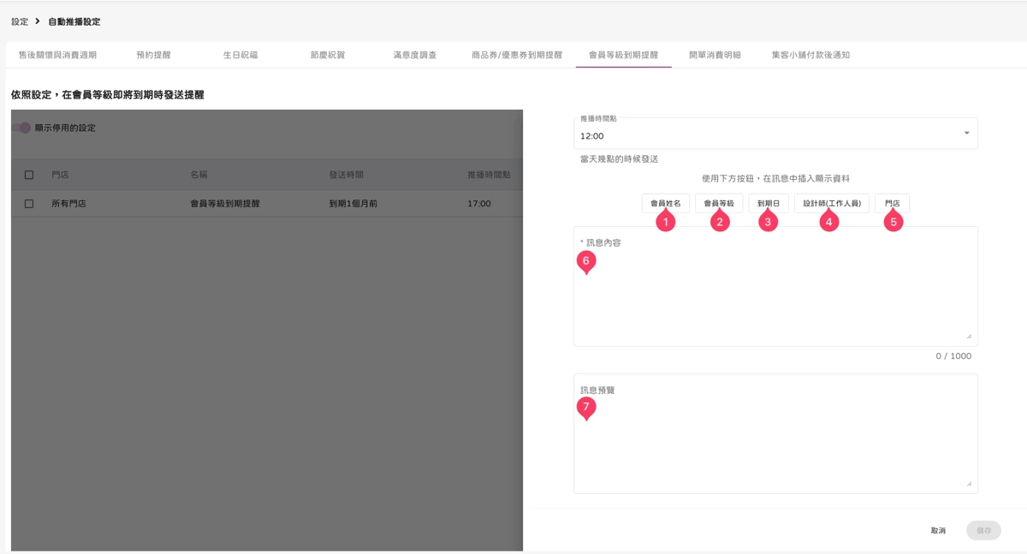
Task: Click the 0 / 1000 character counter
Action: (953, 356)
